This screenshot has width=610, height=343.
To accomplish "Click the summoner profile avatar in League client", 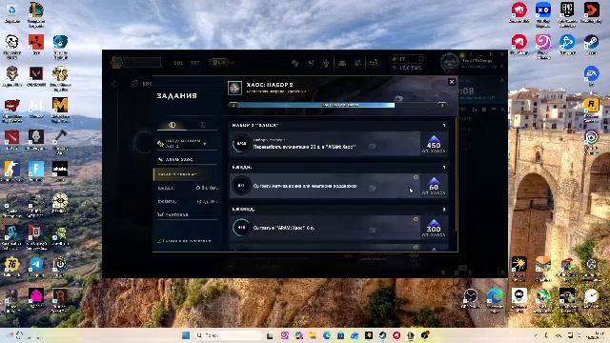I will (x=450, y=62).
